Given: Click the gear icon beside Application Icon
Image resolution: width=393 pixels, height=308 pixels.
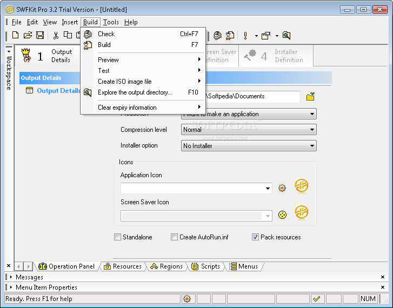Looking at the screenshot, I should pyautogui.click(x=282, y=188).
